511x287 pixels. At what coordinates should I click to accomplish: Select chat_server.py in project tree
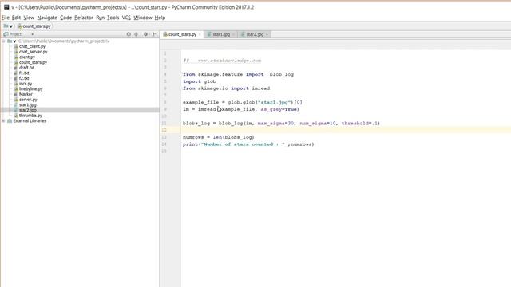coord(34,52)
